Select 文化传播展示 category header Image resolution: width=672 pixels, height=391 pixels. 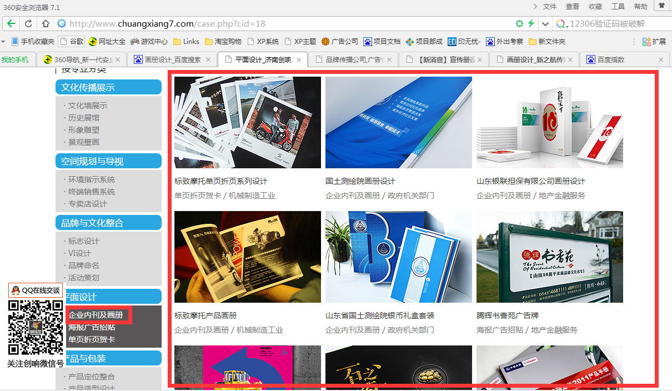point(108,87)
